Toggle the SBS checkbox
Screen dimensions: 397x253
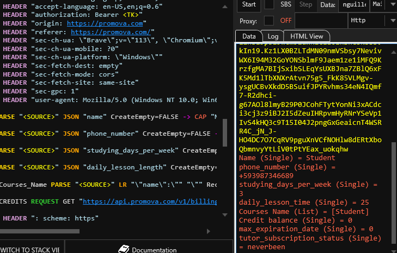click(x=269, y=4)
